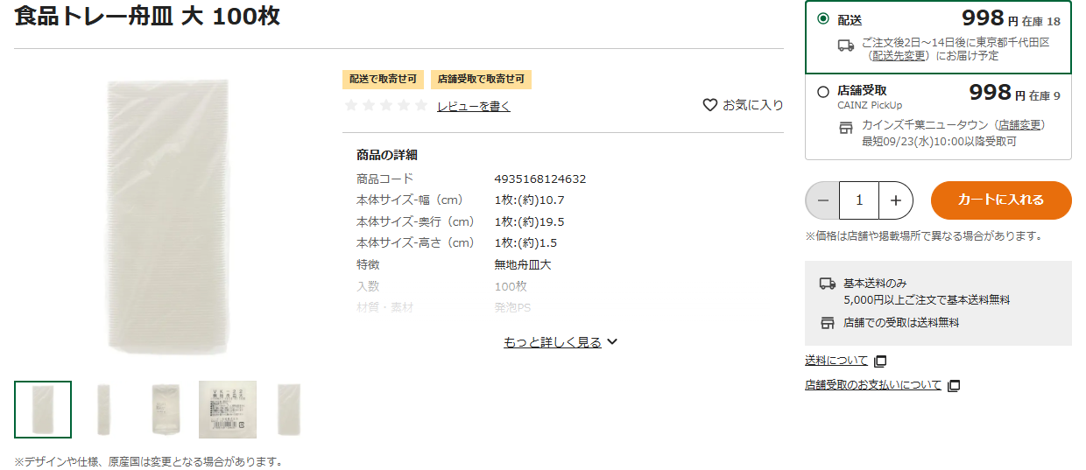Select first product thumbnail with green border
Viewport: 1086px width, 470px height.
tap(43, 410)
